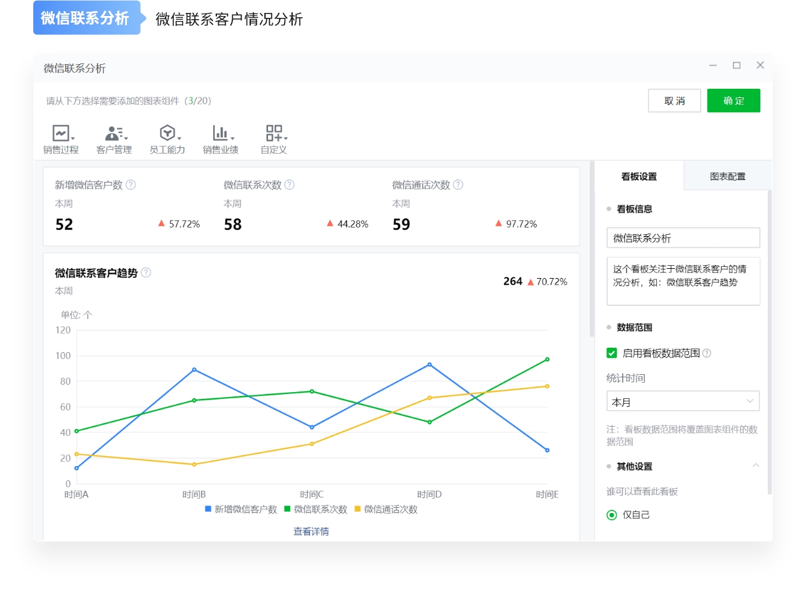
Task: Collapse the 其他设置 section chevron
Action: [x=757, y=466]
